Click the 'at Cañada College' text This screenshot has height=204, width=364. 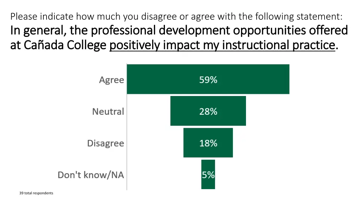pos(59,45)
